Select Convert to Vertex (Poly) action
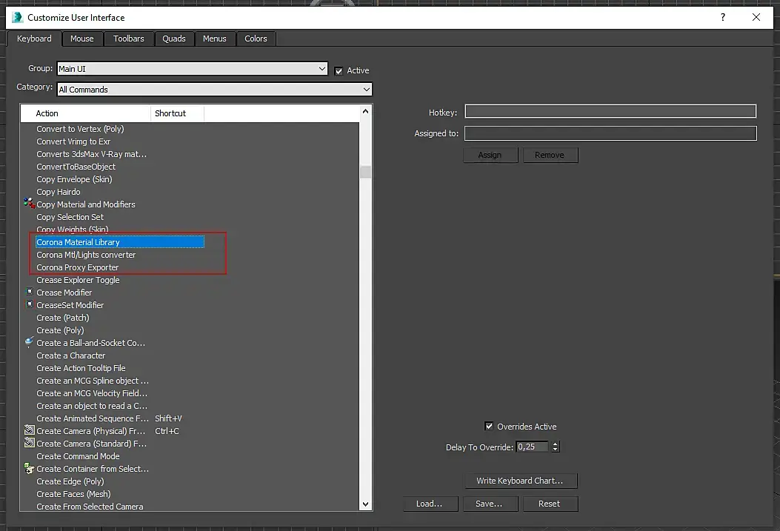 [x=80, y=129]
